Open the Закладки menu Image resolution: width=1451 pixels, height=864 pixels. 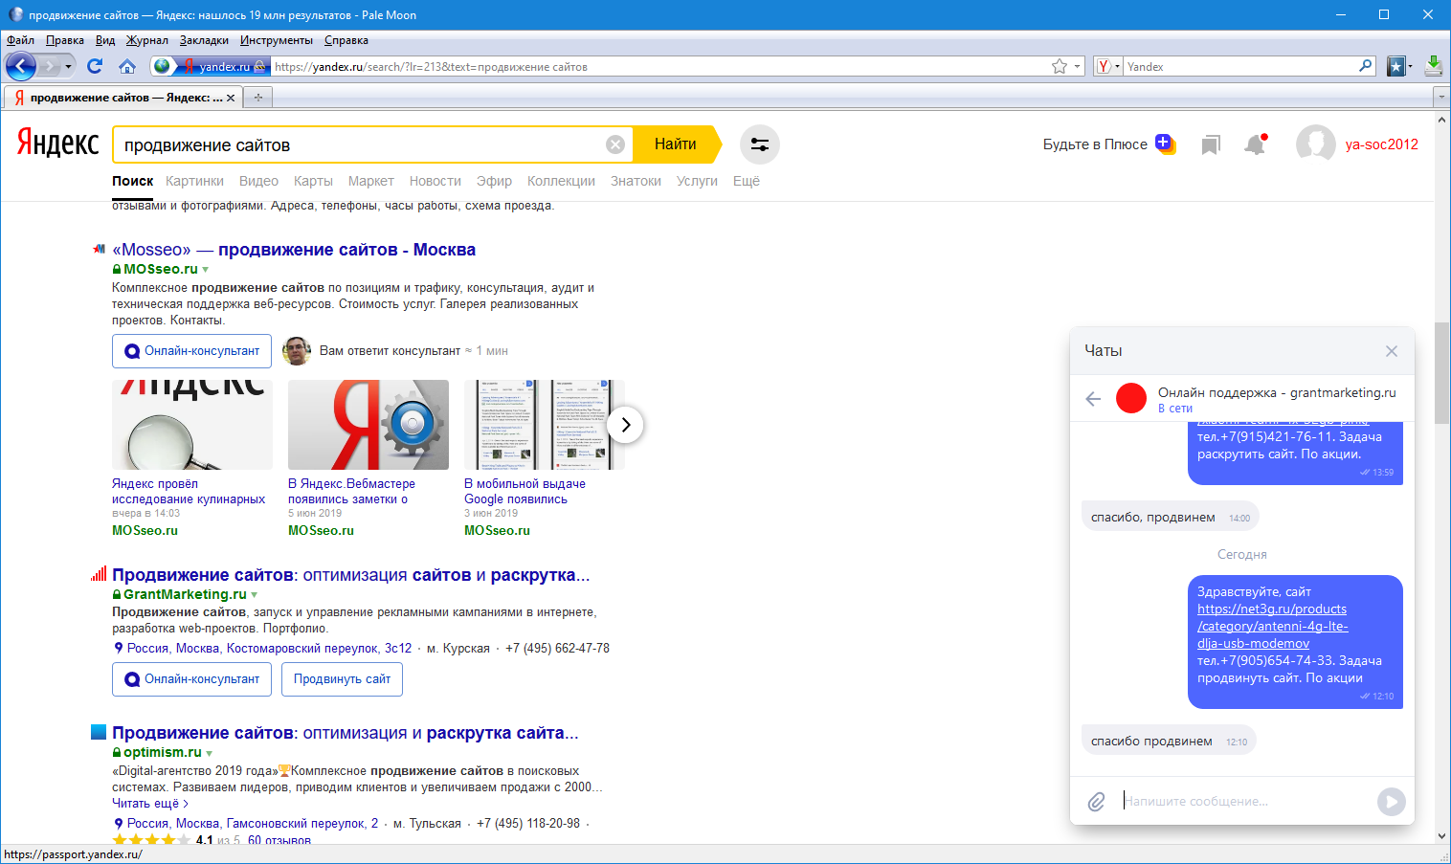[204, 40]
